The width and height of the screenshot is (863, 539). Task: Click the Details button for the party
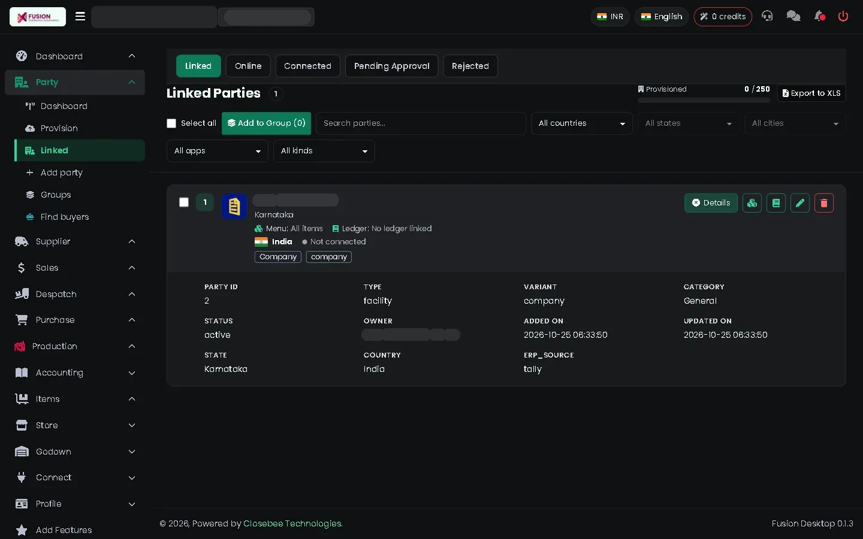(x=711, y=203)
